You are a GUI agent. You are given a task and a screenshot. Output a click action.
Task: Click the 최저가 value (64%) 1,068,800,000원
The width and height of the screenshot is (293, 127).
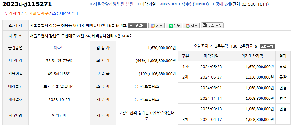tap(156, 60)
